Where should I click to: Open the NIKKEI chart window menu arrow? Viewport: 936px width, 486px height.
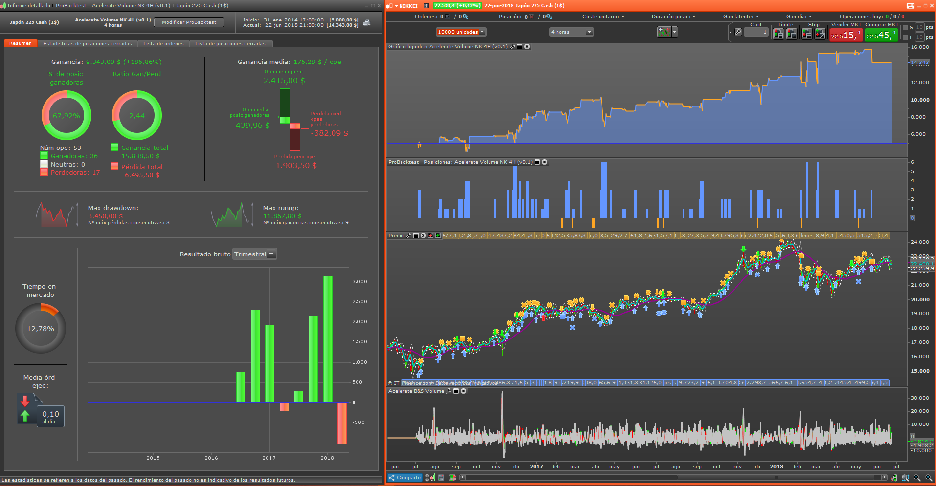click(x=396, y=6)
